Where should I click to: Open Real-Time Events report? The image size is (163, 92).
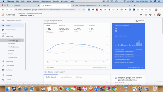[x=11, y=54]
